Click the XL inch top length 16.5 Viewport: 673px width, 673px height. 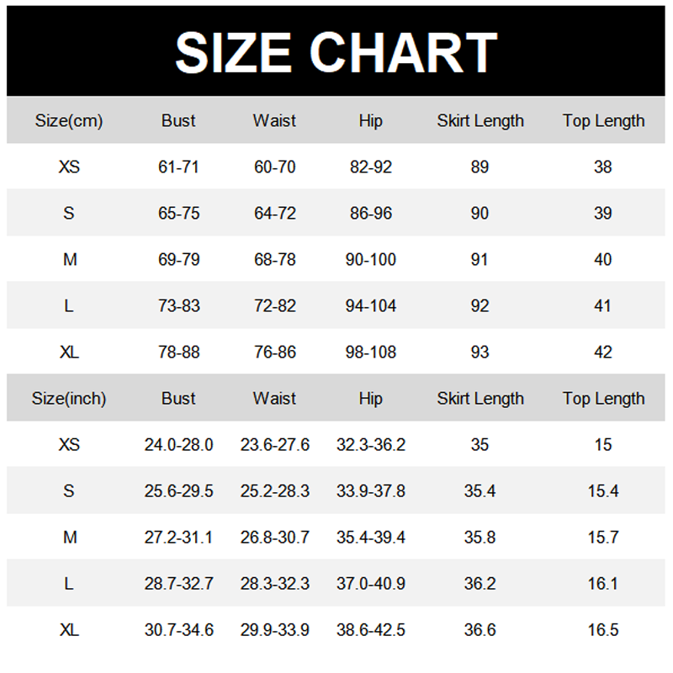[602, 630]
